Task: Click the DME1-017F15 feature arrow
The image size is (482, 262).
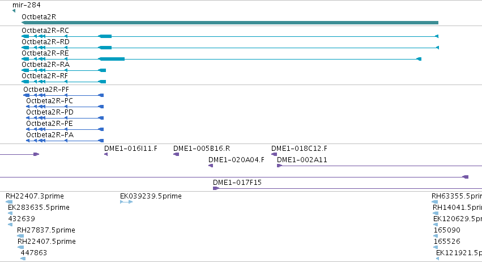Action: click(216, 188)
